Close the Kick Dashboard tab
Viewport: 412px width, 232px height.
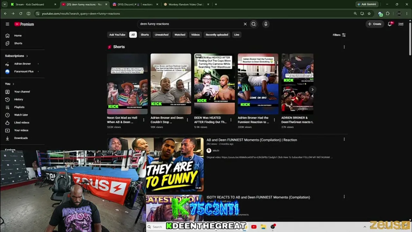(x=55, y=5)
